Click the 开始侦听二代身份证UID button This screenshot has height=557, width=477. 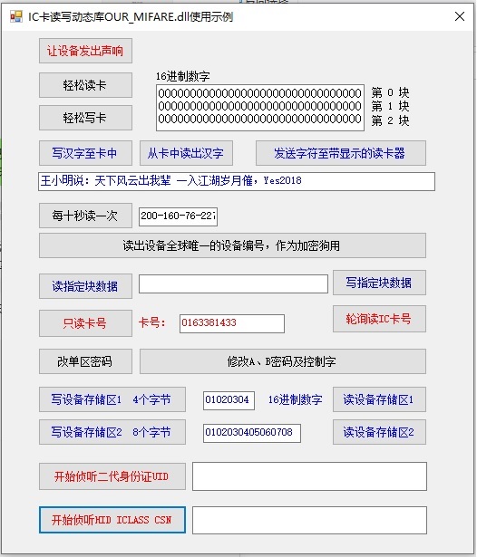click(x=112, y=476)
